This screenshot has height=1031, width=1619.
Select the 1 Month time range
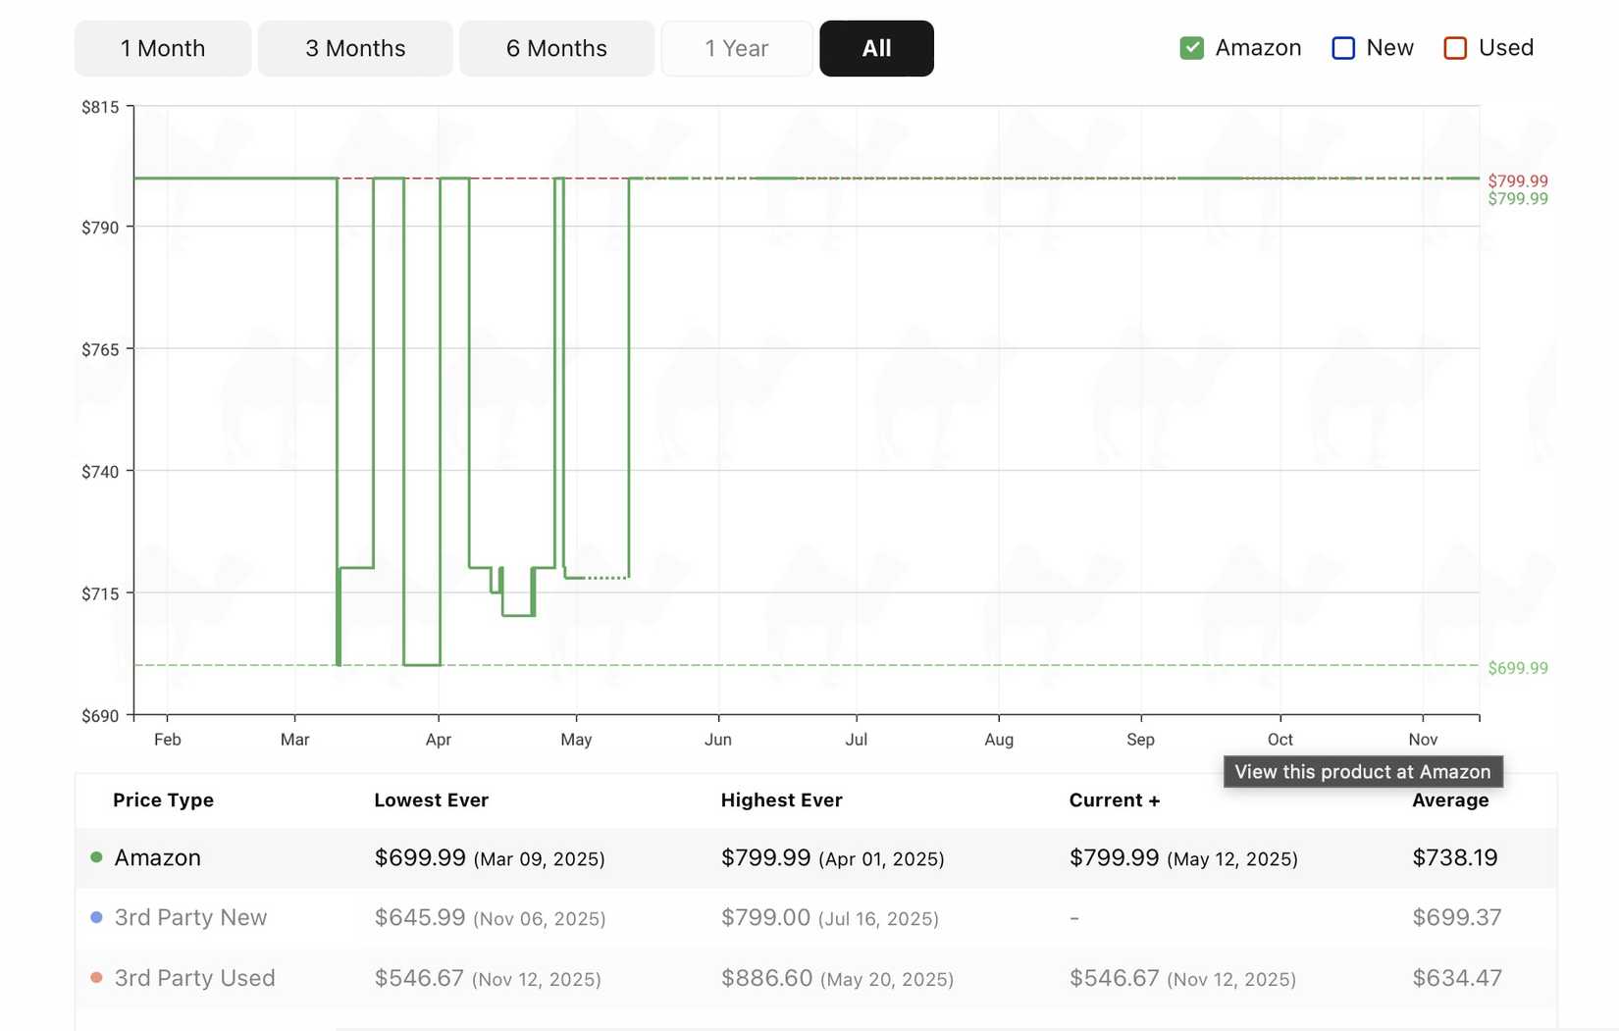(162, 47)
